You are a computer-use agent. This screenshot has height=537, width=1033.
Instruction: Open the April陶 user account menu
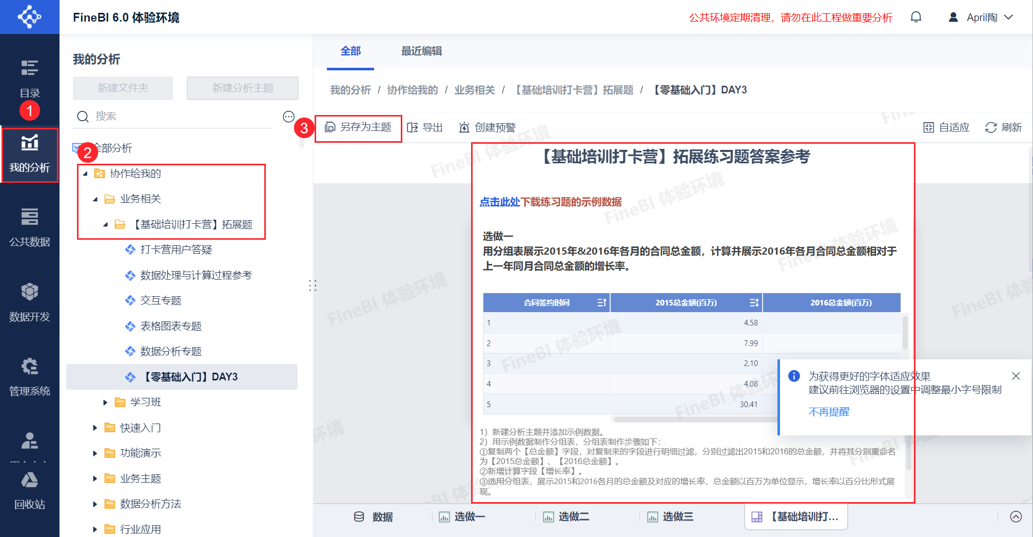[981, 17]
